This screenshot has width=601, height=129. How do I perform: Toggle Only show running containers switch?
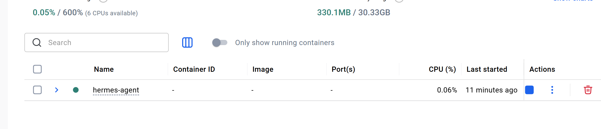pyautogui.click(x=220, y=42)
